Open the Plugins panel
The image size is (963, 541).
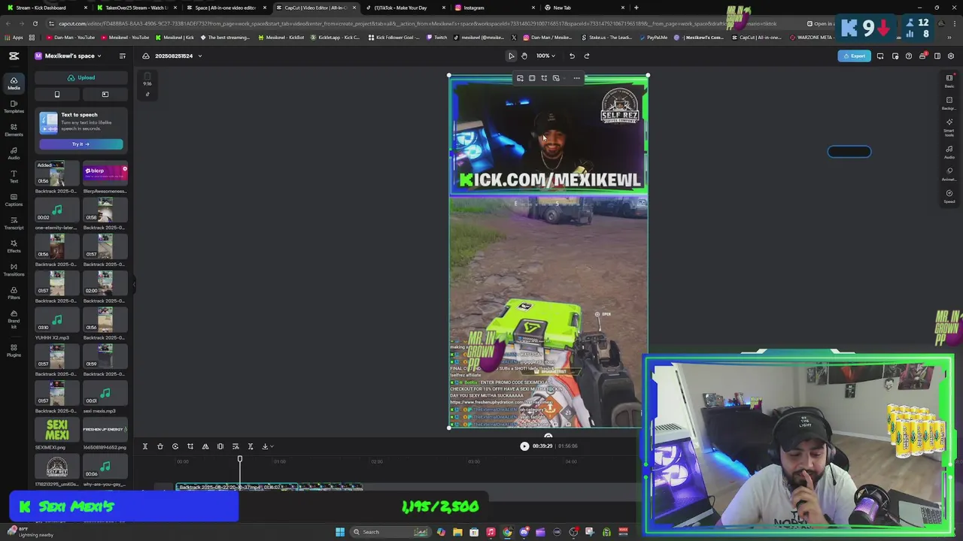pos(14,350)
